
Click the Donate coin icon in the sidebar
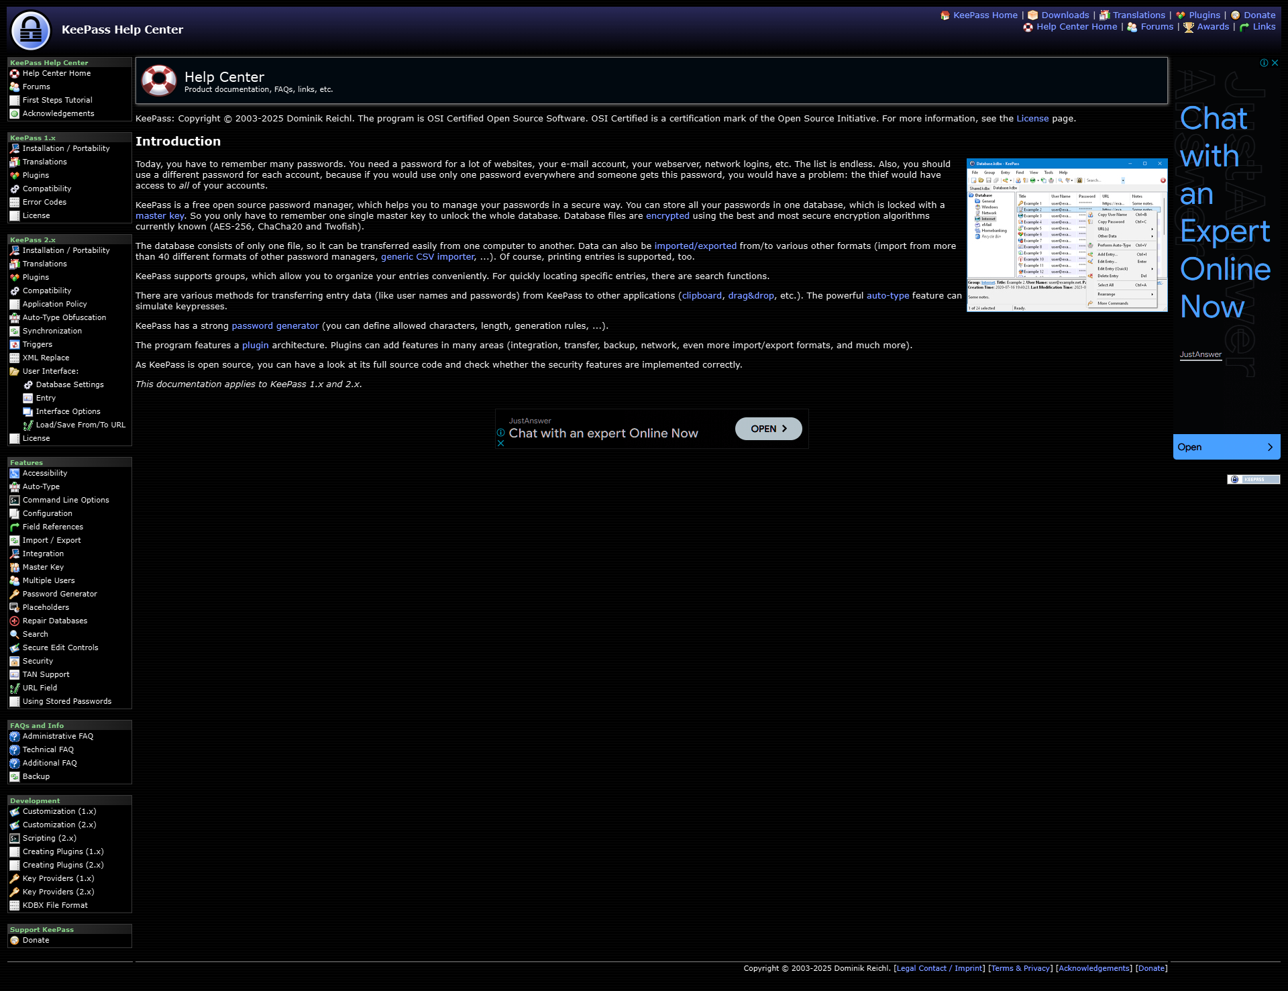coord(14,941)
